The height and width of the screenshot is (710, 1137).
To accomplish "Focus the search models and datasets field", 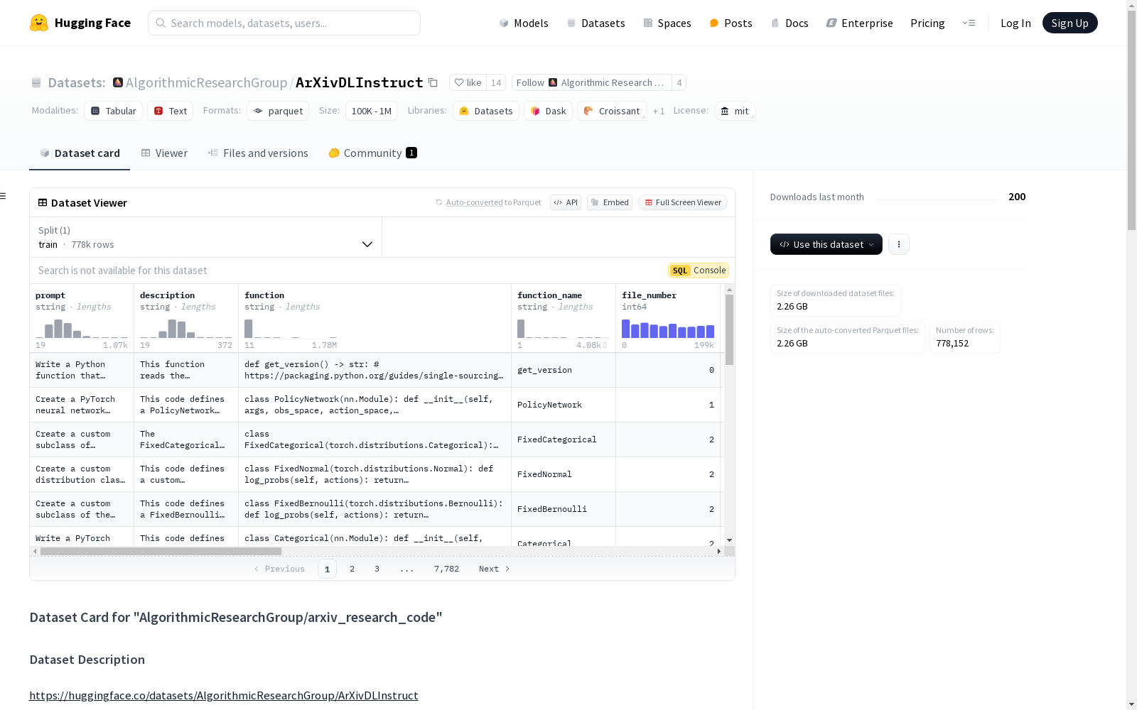I will click(x=284, y=23).
